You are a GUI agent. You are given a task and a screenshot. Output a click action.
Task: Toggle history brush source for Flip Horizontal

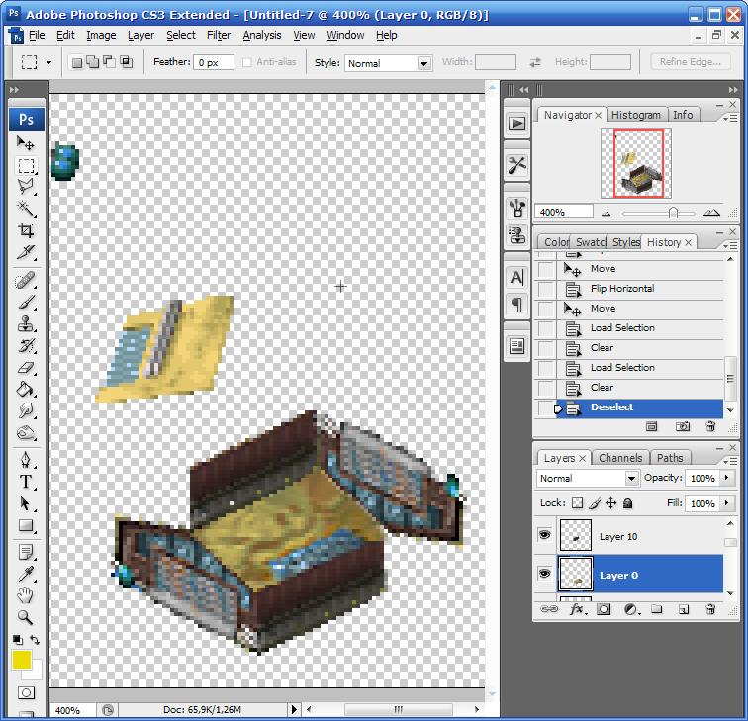tap(546, 289)
